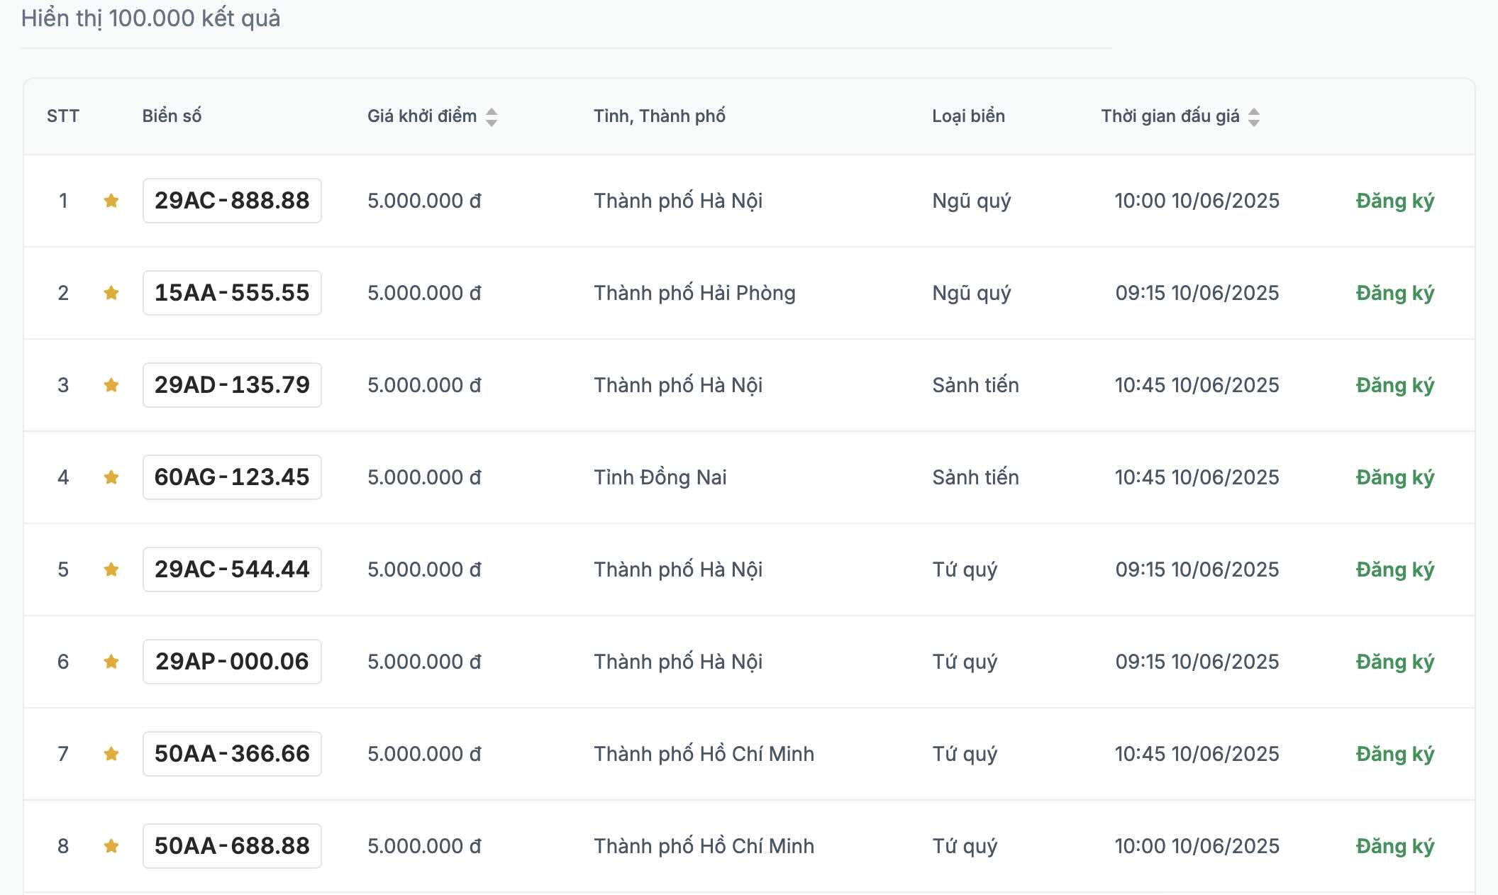Click the 50AA-366.66 plate badge
The height and width of the screenshot is (895, 1498).
pyautogui.click(x=232, y=754)
